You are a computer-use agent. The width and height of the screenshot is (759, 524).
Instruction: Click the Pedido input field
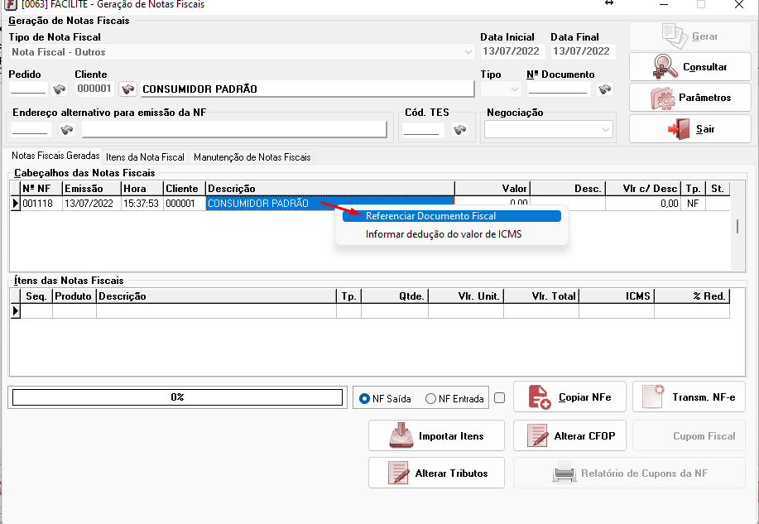[x=28, y=89]
